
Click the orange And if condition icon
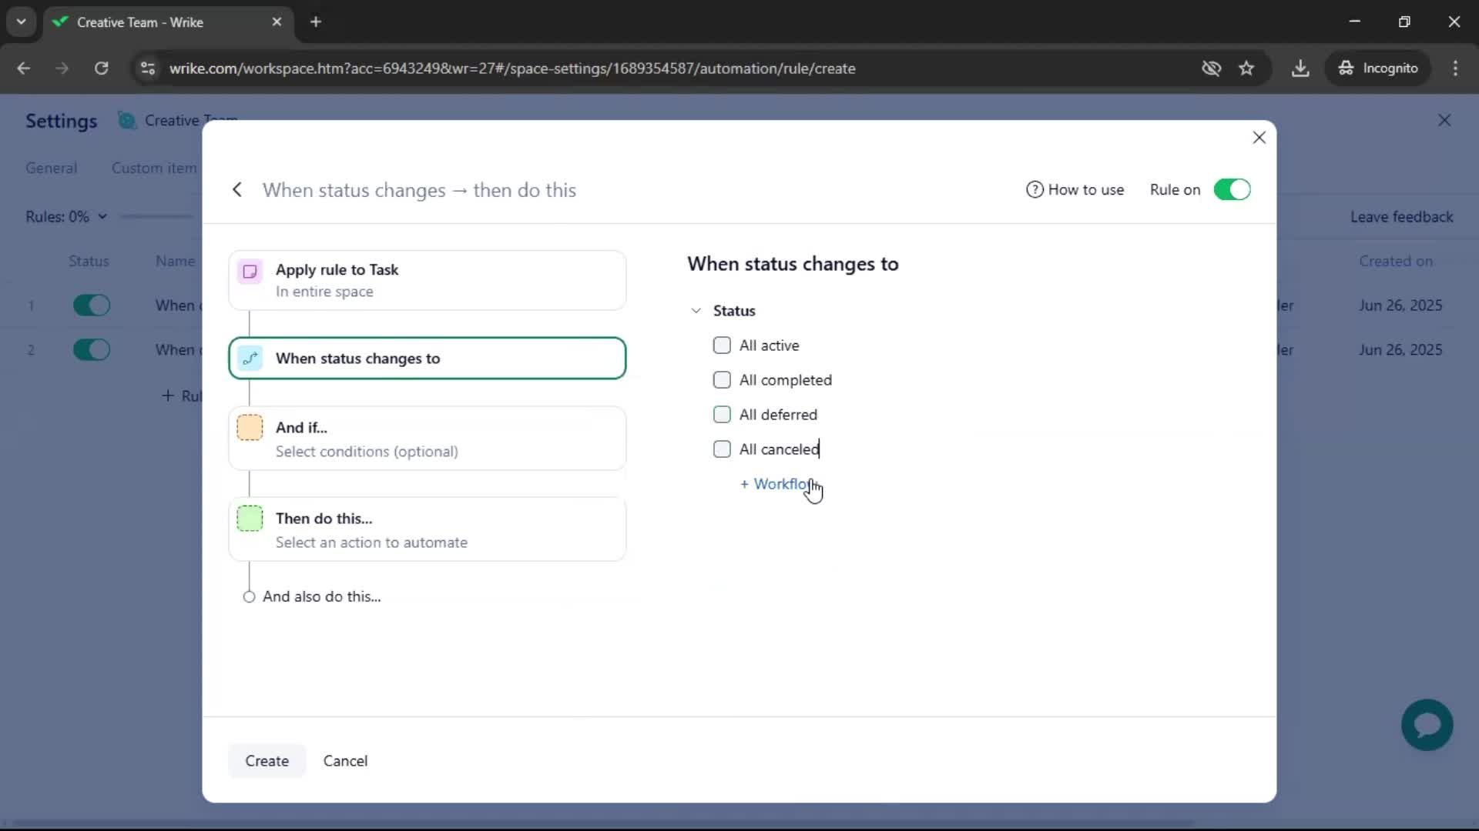click(250, 428)
